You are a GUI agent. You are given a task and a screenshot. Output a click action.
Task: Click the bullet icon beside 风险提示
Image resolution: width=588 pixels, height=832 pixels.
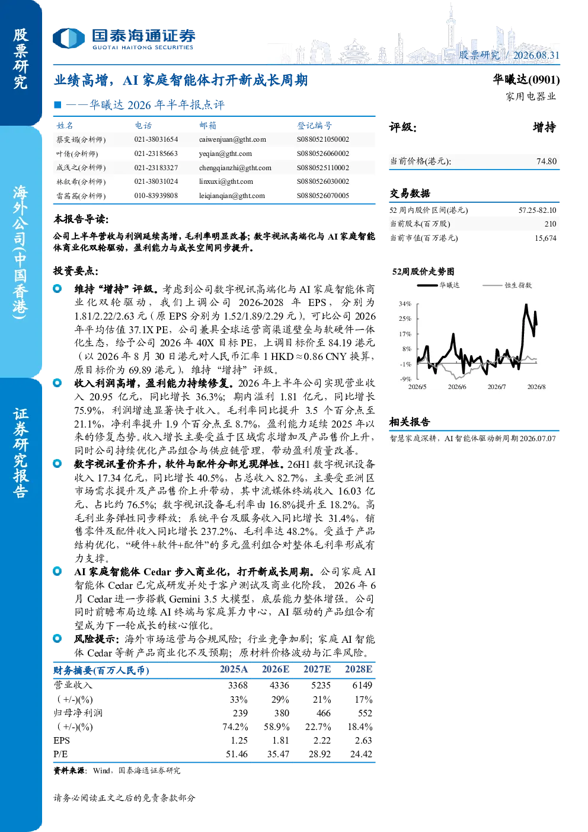(x=57, y=639)
